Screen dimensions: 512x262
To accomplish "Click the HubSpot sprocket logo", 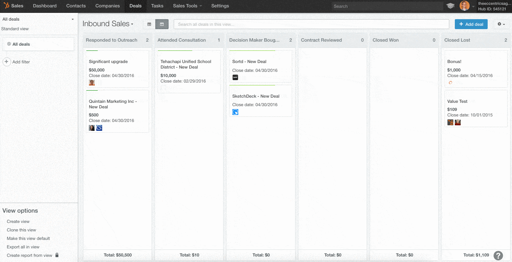I will click(6, 6).
